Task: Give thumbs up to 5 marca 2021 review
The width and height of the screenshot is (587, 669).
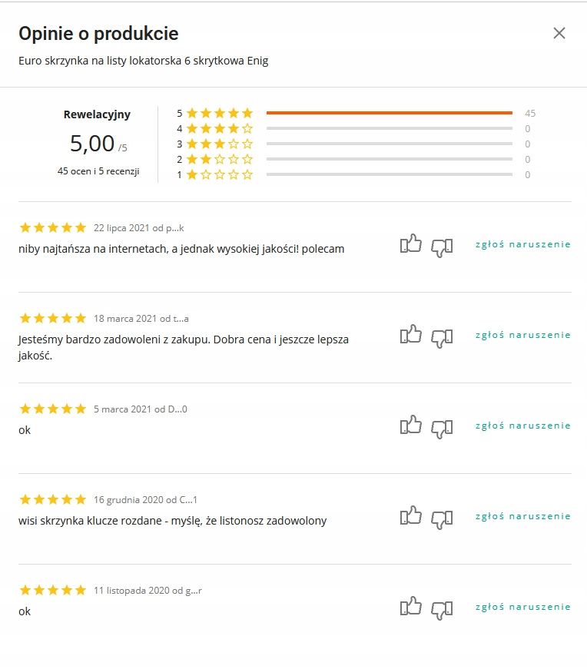Action: [x=411, y=426]
